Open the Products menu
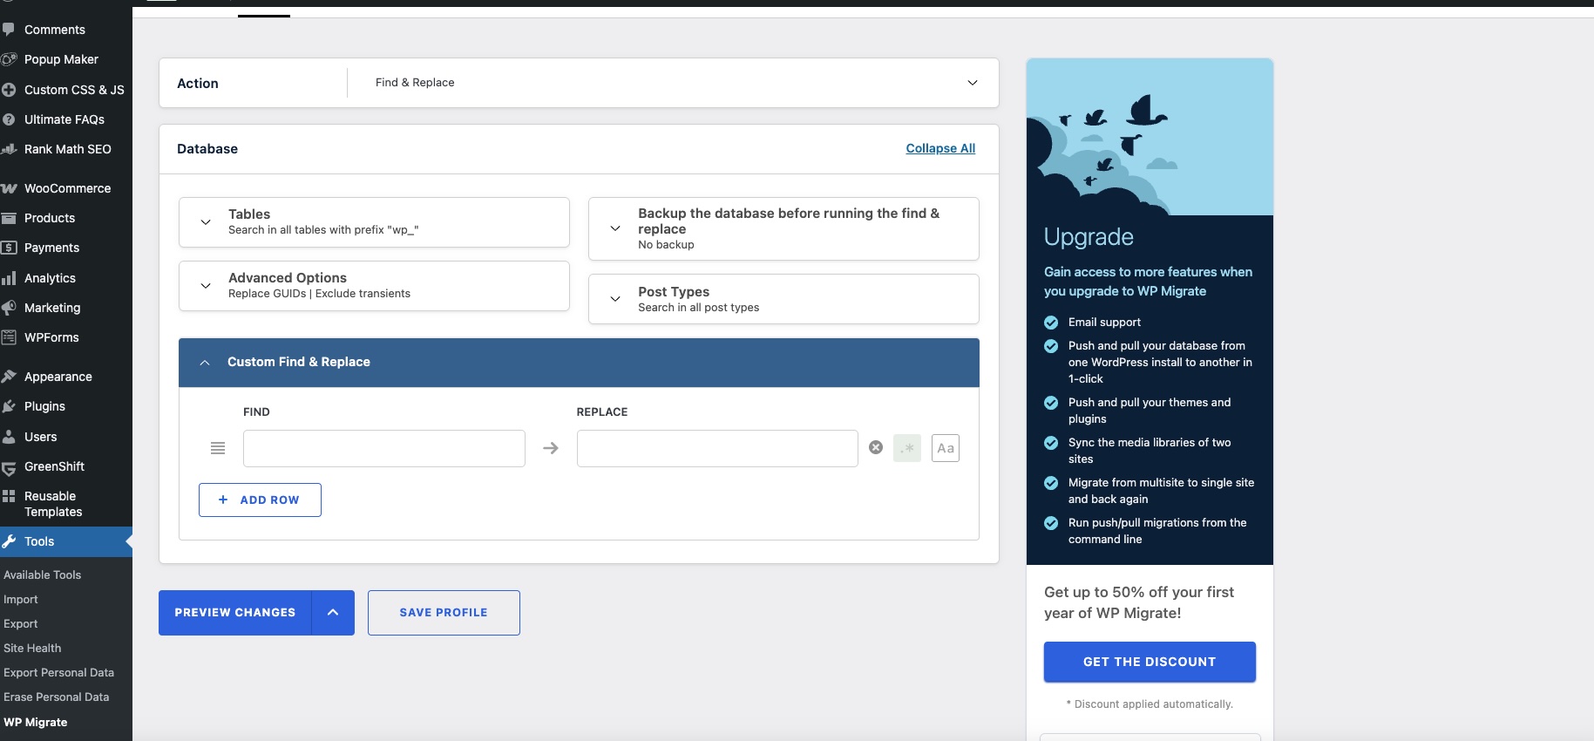The height and width of the screenshot is (741, 1594). [50, 218]
